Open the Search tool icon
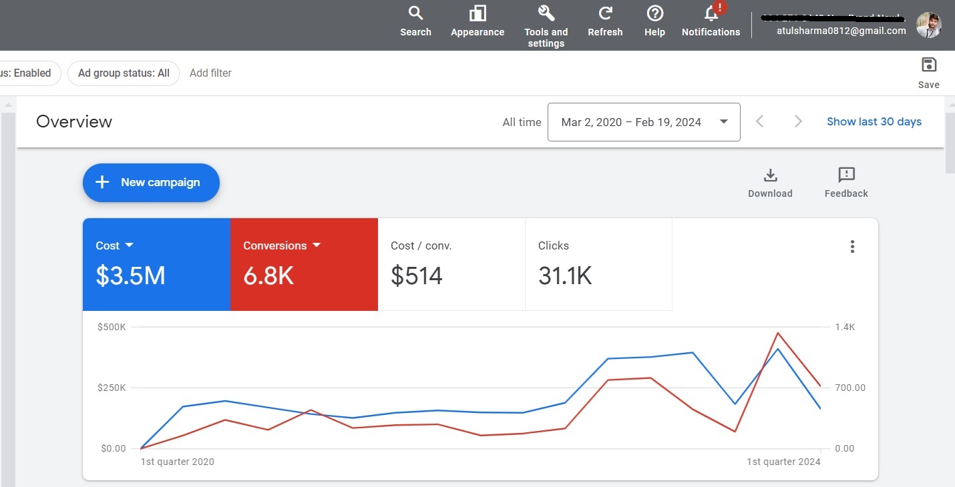Screen dimensions: 955x487 (x=415, y=14)
